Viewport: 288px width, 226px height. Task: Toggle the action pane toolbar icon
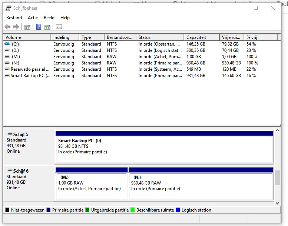pyautogui.click(x=47, y=27)
